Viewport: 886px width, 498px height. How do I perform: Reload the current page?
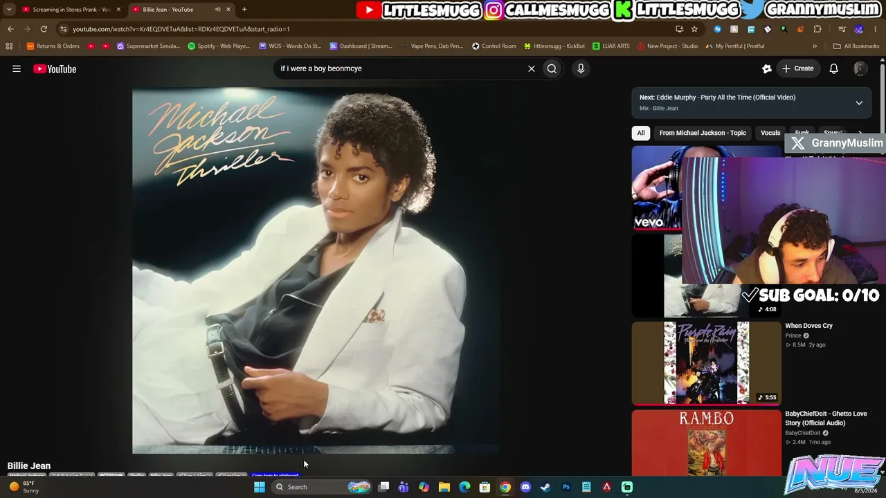[44, 29]
